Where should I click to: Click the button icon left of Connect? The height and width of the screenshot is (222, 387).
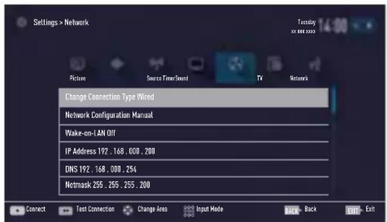(17, 210)
